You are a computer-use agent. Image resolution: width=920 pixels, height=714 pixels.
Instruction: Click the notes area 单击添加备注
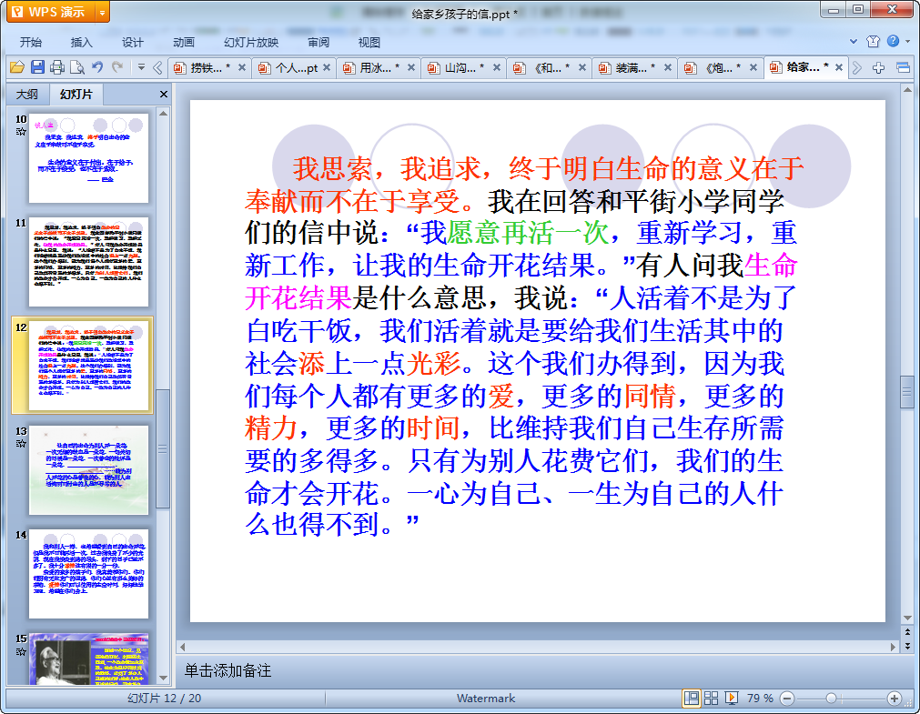coord(227,670)
